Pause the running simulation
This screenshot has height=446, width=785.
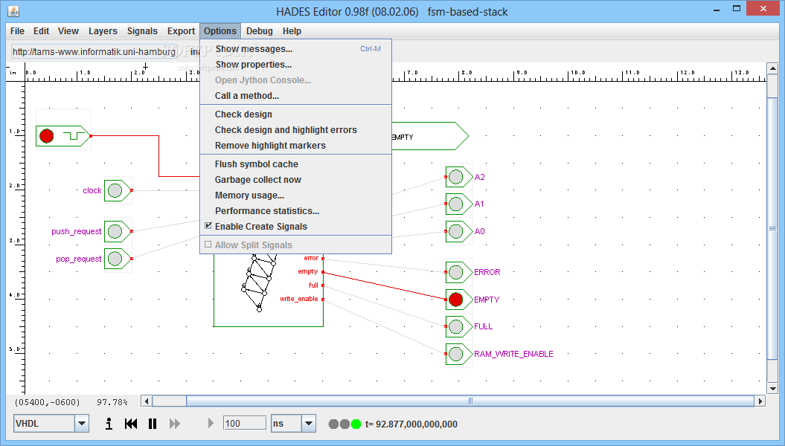(x=153, y=424)
